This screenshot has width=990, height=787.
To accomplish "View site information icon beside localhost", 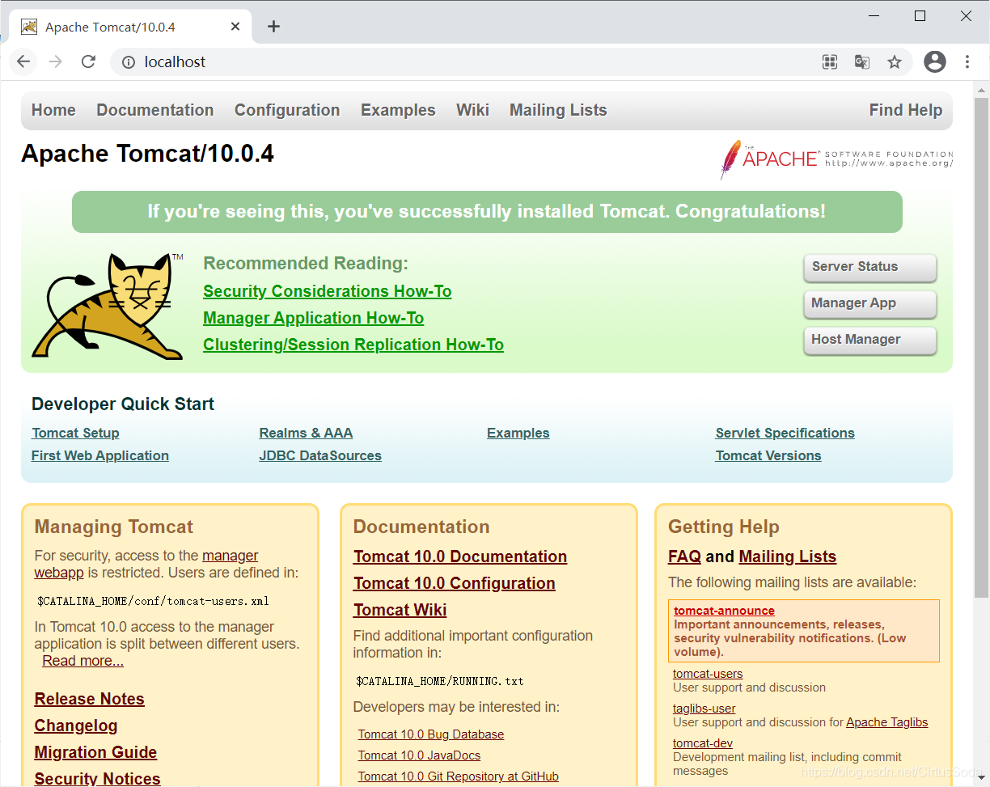I will pos(128,61).
